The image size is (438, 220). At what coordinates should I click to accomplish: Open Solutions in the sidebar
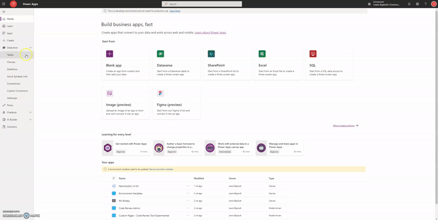(17, 127)
